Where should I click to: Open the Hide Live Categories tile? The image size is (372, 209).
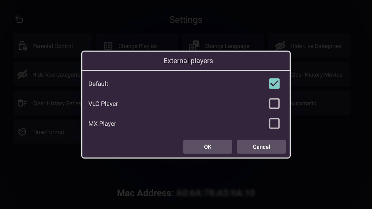309,46
